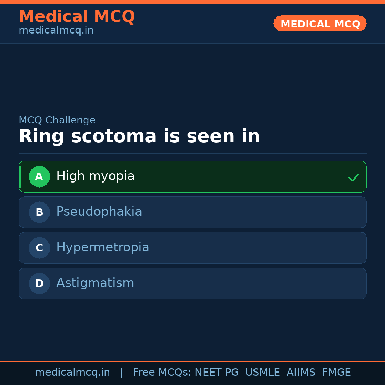Click the Free MCQs footer label

(162, 373)
